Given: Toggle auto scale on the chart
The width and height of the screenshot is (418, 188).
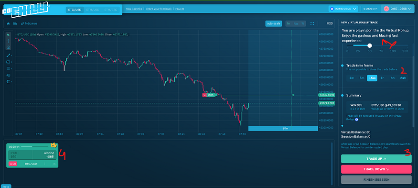Looking at the screenshot, I should (274, 23).
